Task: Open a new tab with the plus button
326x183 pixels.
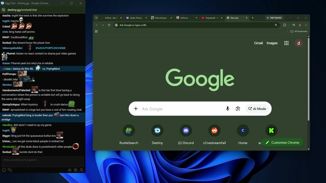Action: click(x=253, y=18)
